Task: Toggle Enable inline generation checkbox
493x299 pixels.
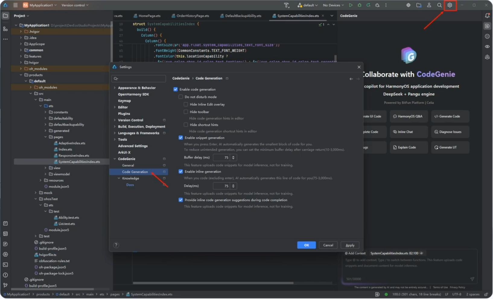Action: tap(181, 172)
